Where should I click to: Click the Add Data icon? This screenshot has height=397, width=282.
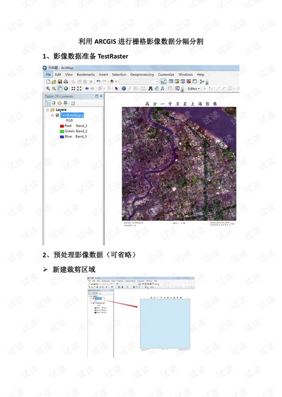click(112, 81)
